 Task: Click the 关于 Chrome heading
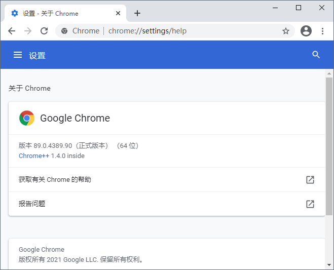[x=29, y=88]
